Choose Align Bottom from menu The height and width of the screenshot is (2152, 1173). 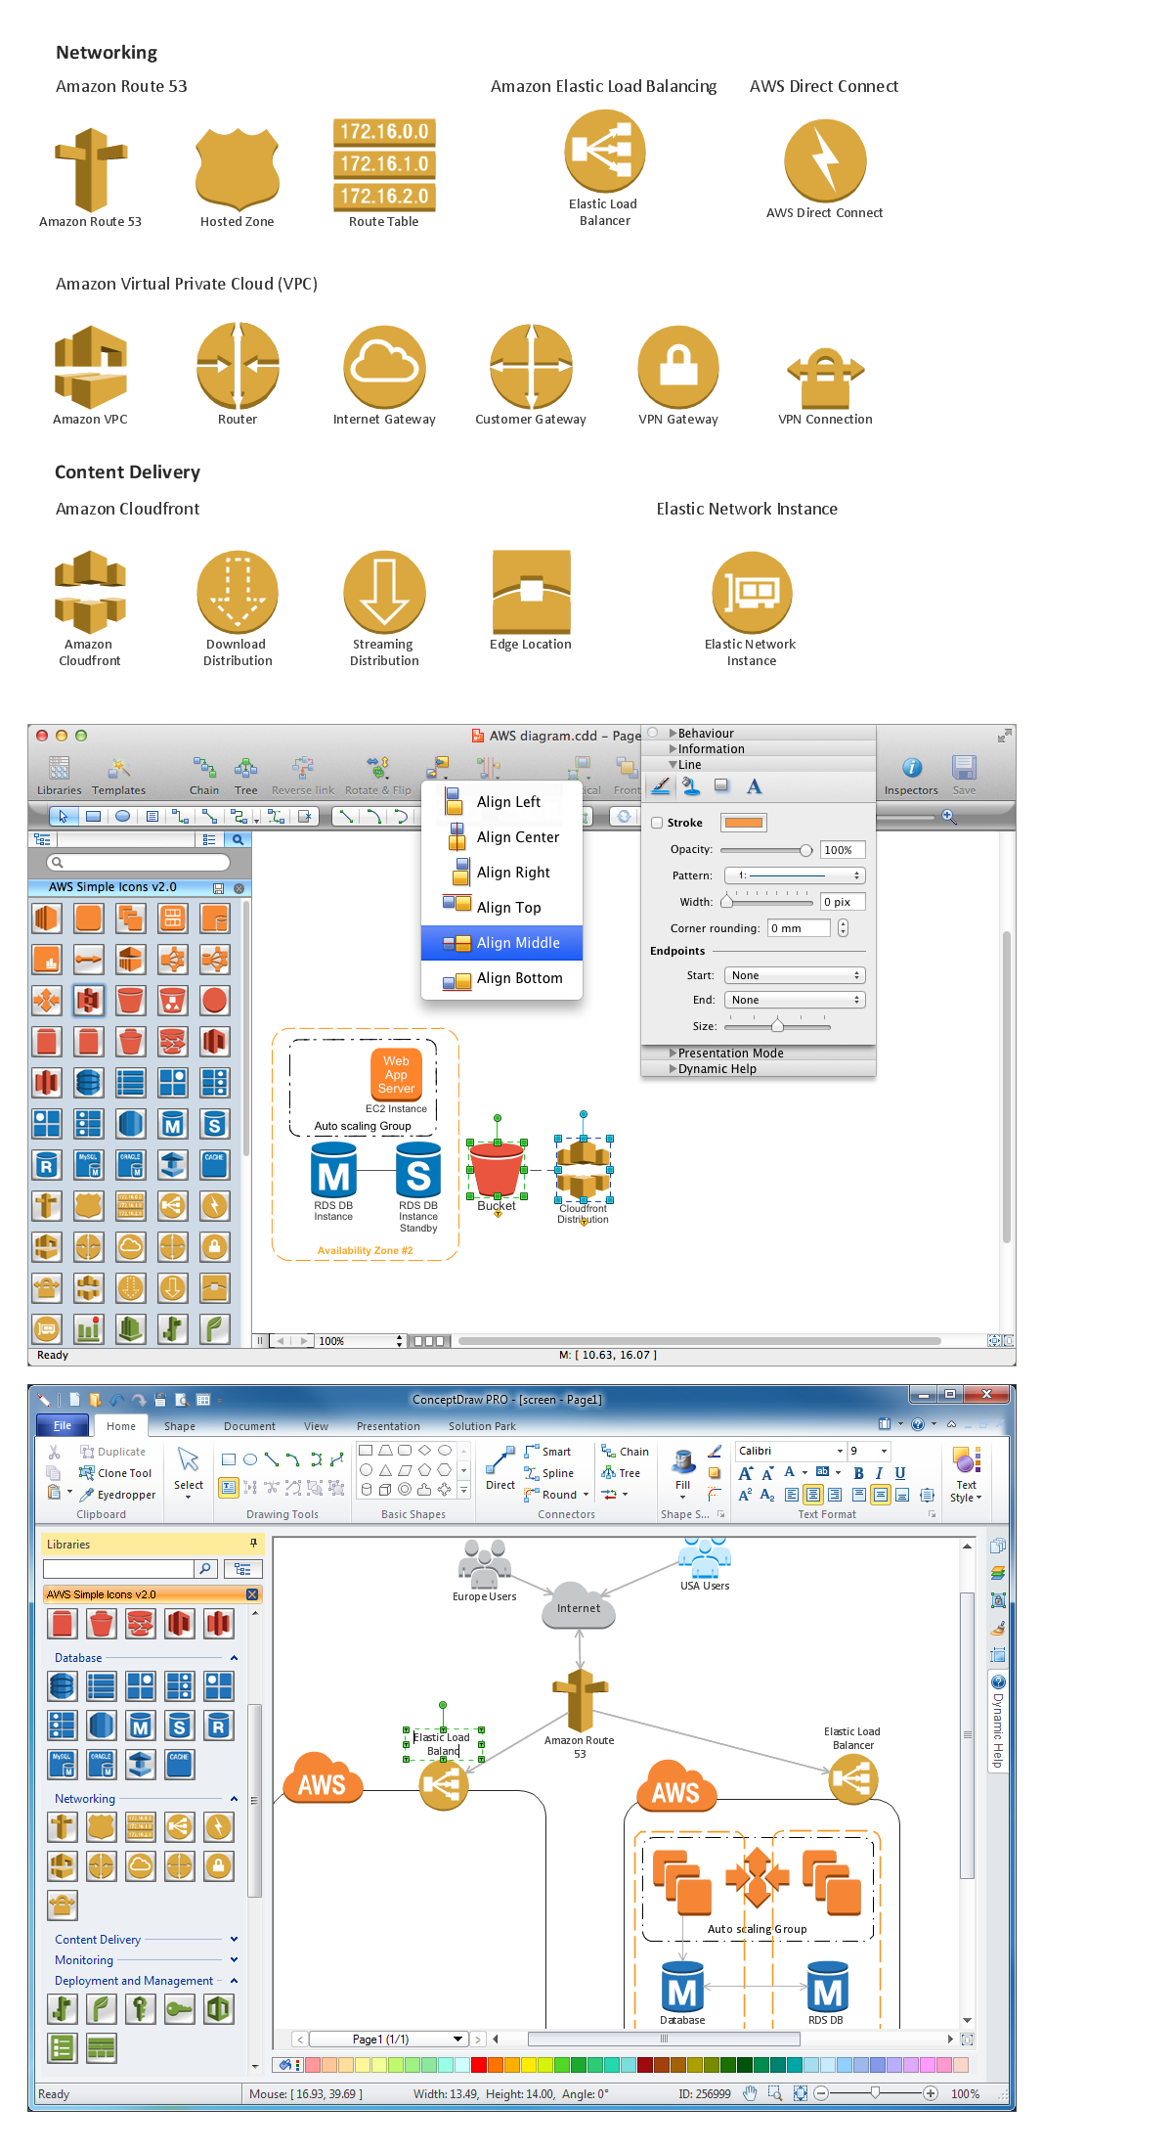click(501, 978)
